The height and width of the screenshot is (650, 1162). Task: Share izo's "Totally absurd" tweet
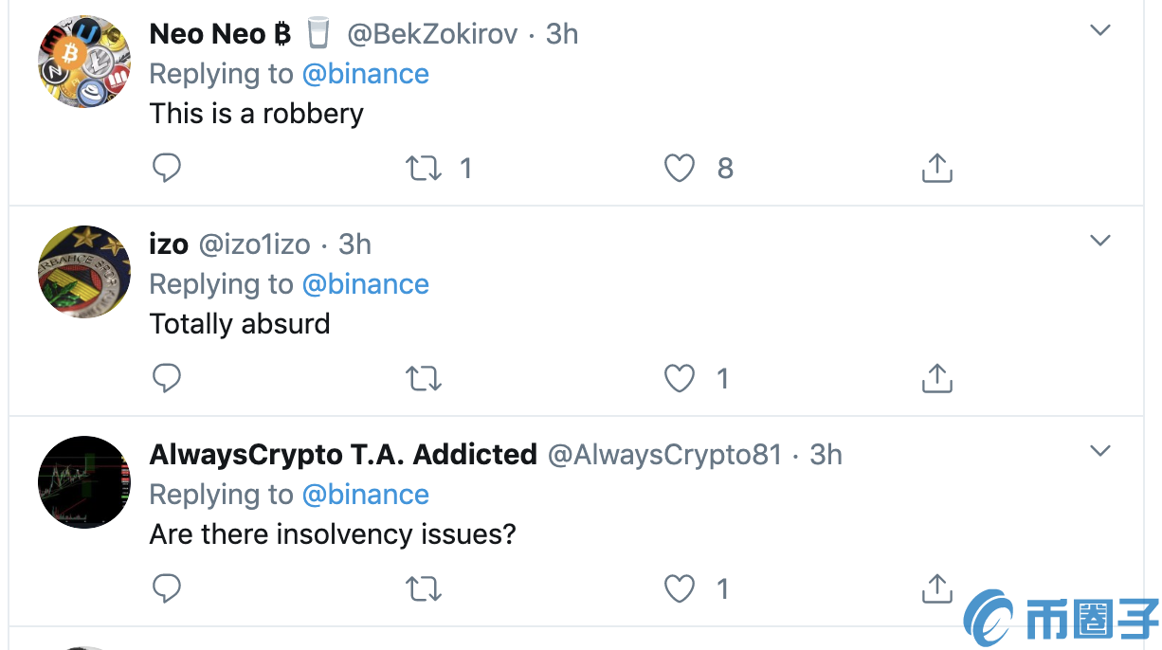coord(936,379)
